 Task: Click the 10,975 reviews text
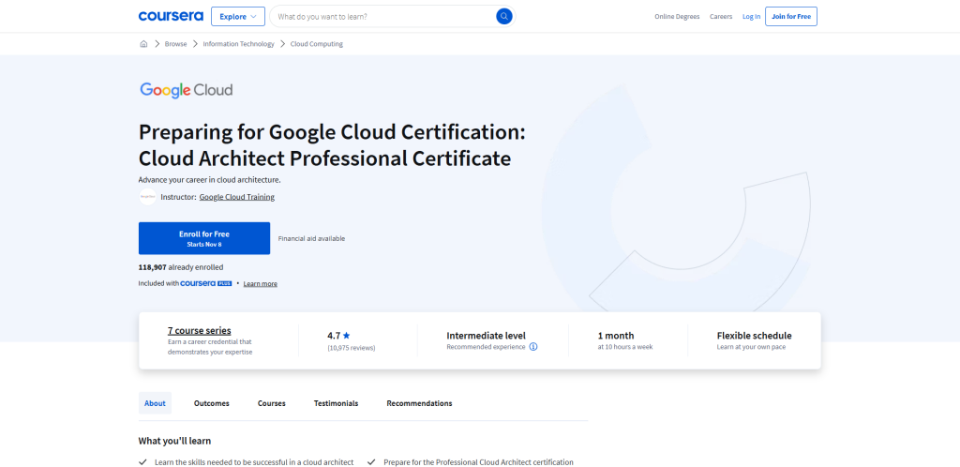(x=352, y=348)
